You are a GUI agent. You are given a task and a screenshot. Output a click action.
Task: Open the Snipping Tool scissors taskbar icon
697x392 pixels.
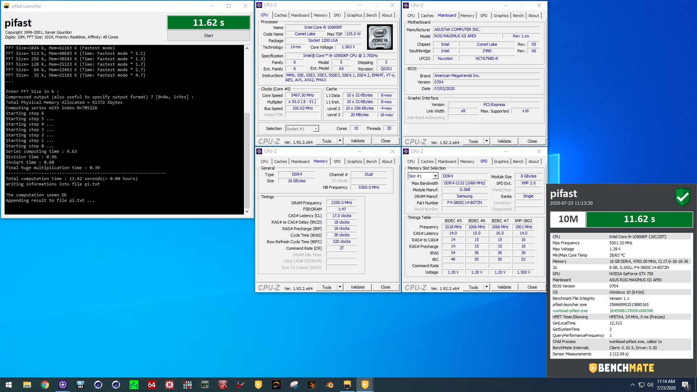pos(294,385)
